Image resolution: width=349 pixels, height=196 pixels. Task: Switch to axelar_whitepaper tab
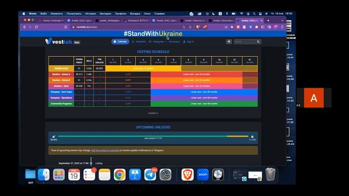point(108,21)
